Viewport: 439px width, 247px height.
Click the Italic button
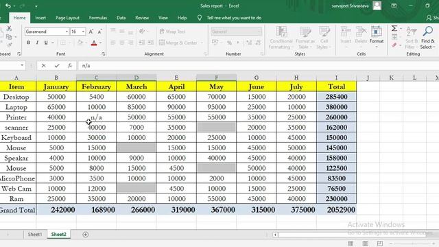(37, 43)
